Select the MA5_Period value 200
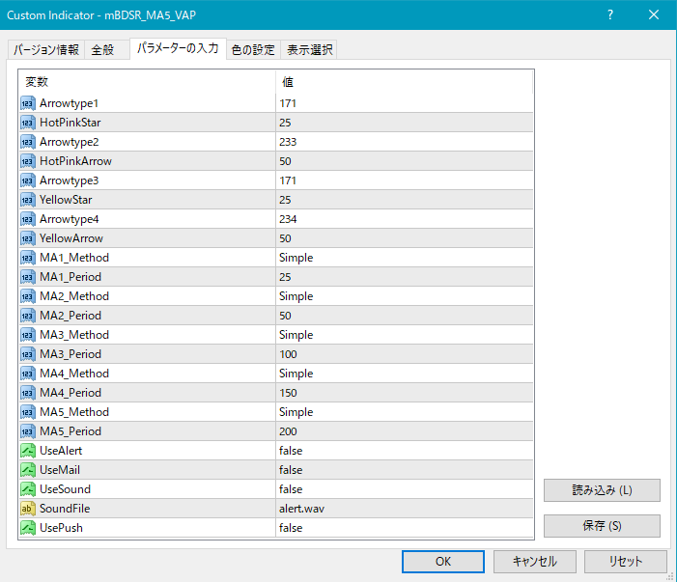The width and height of the screenshot is (677, 582). click(x=288, y=431)
